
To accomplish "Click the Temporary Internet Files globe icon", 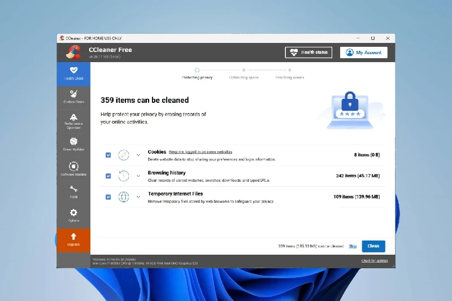I will pyautogui.click(x=124, y=197).
